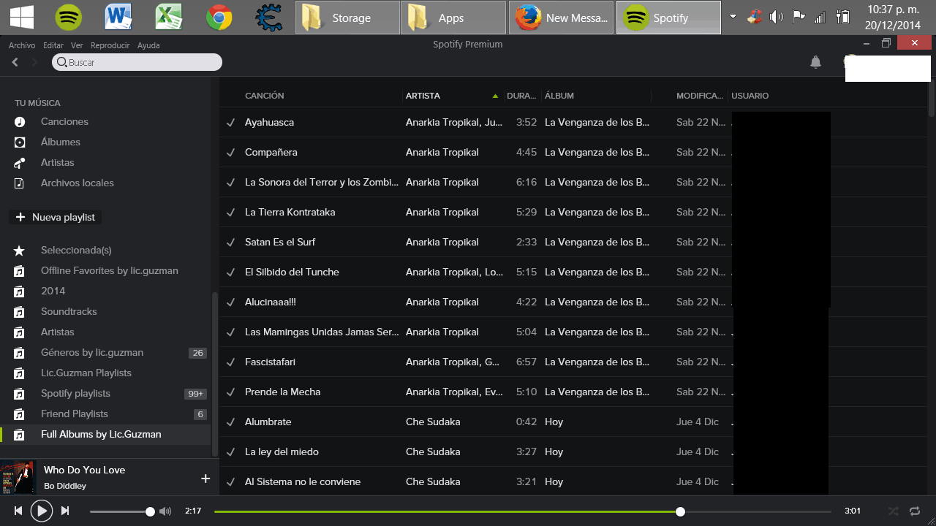This screenshot has width=936, height=526.
Task: Add Who Do You Love with plus icon
Action: [x=205, y=479]
